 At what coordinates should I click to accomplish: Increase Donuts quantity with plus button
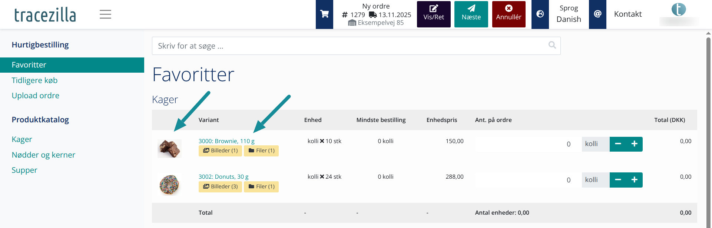(x=635, y=180)
